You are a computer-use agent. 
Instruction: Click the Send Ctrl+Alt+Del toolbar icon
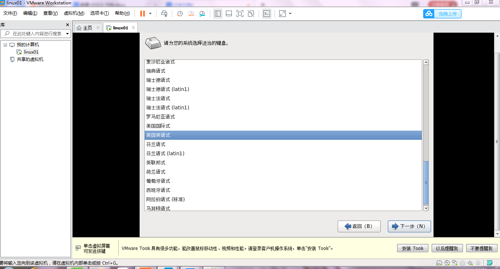(164, 14)
